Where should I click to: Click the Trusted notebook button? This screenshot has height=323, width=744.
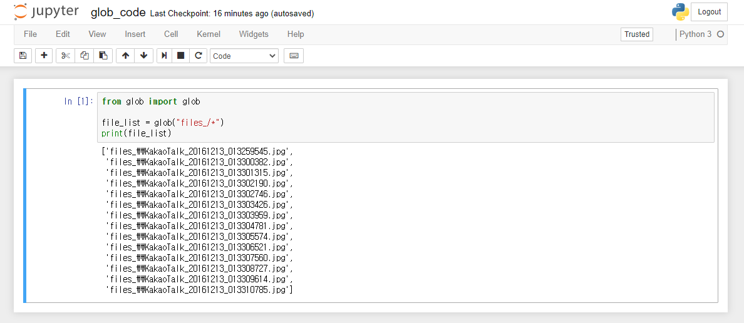pyautogui.click(x=637, y=34)
